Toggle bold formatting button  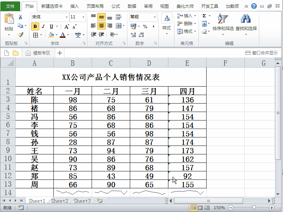pyautogui.click(x=35, y=26)
